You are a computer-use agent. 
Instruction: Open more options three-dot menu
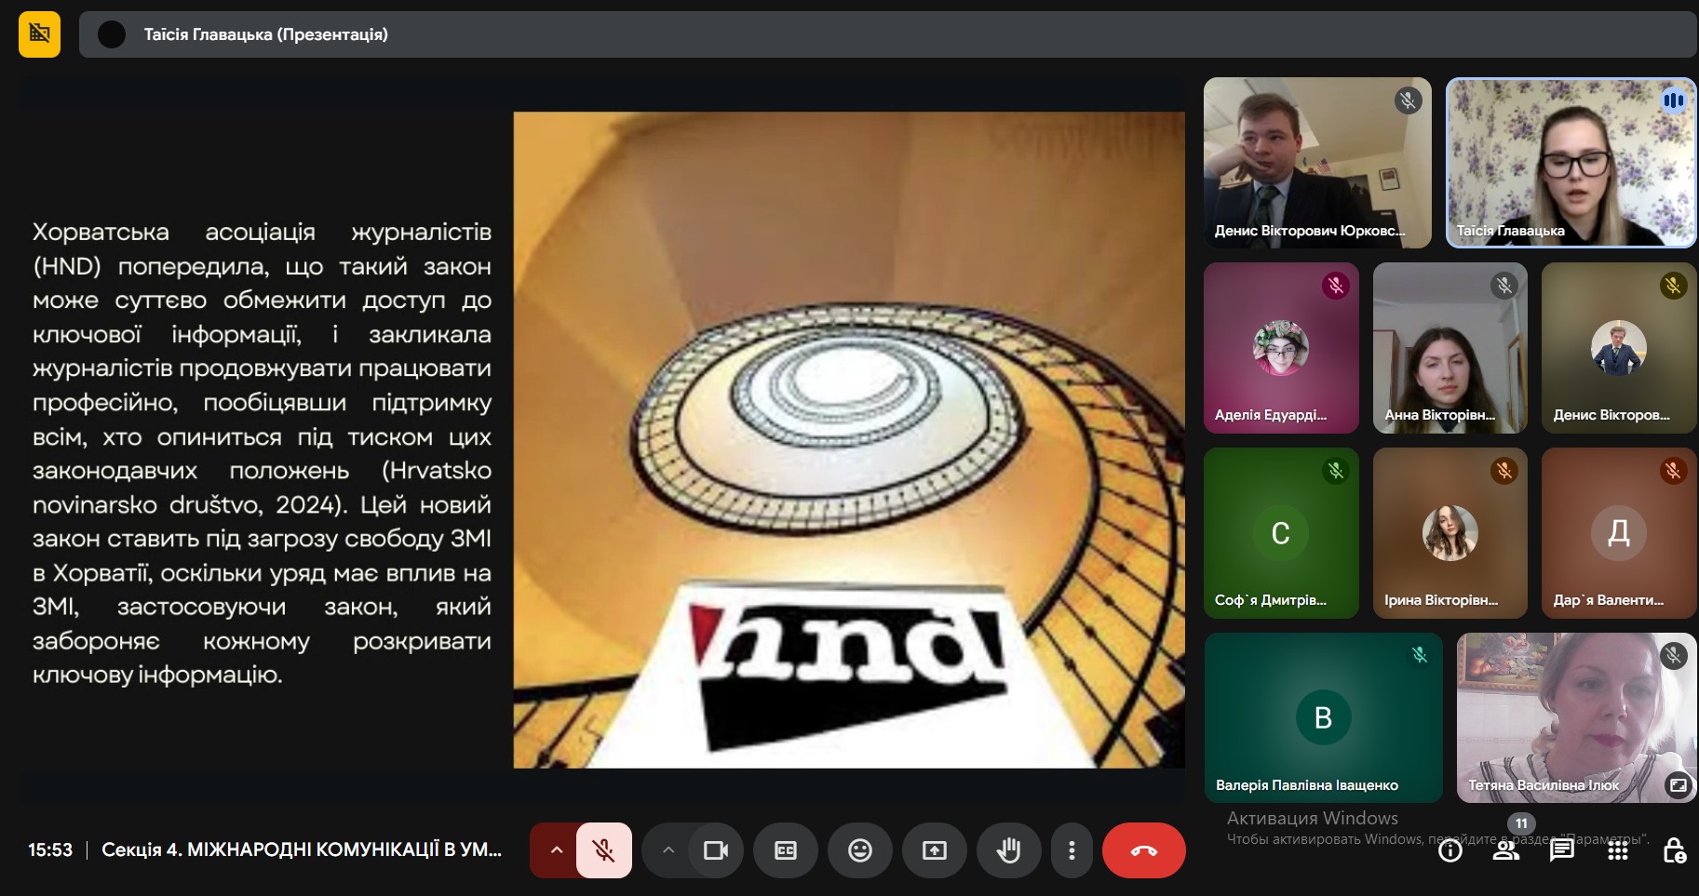(x=1072, y=850)
